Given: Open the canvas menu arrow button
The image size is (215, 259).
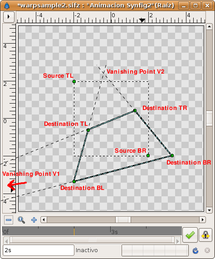Looking at the screenshot, I should click(9, 17).
